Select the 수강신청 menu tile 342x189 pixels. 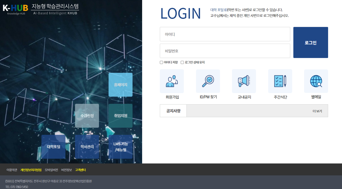tap(87, 116)
